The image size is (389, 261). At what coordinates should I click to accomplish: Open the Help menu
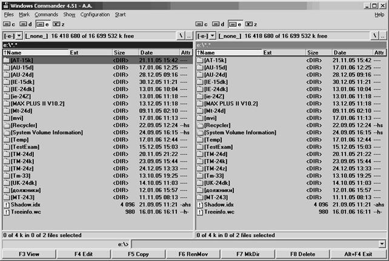tap(379, 15)
